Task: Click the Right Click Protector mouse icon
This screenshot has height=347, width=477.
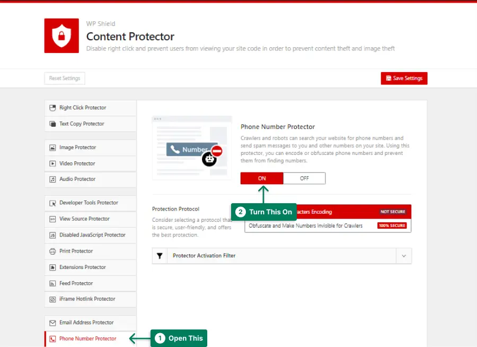Action: pyautogui.click(x=52, y=108)
